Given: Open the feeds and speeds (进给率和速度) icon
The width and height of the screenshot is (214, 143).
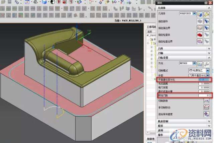Looking at the screenshot, I should coord(207,114).
